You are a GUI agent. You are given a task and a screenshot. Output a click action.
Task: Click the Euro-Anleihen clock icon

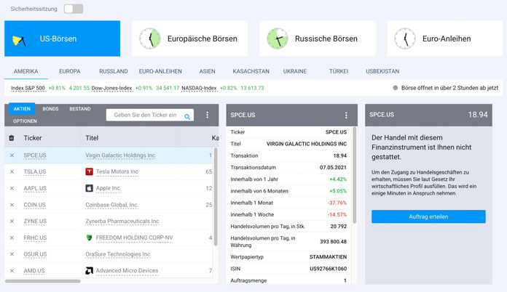click(405, 38)
